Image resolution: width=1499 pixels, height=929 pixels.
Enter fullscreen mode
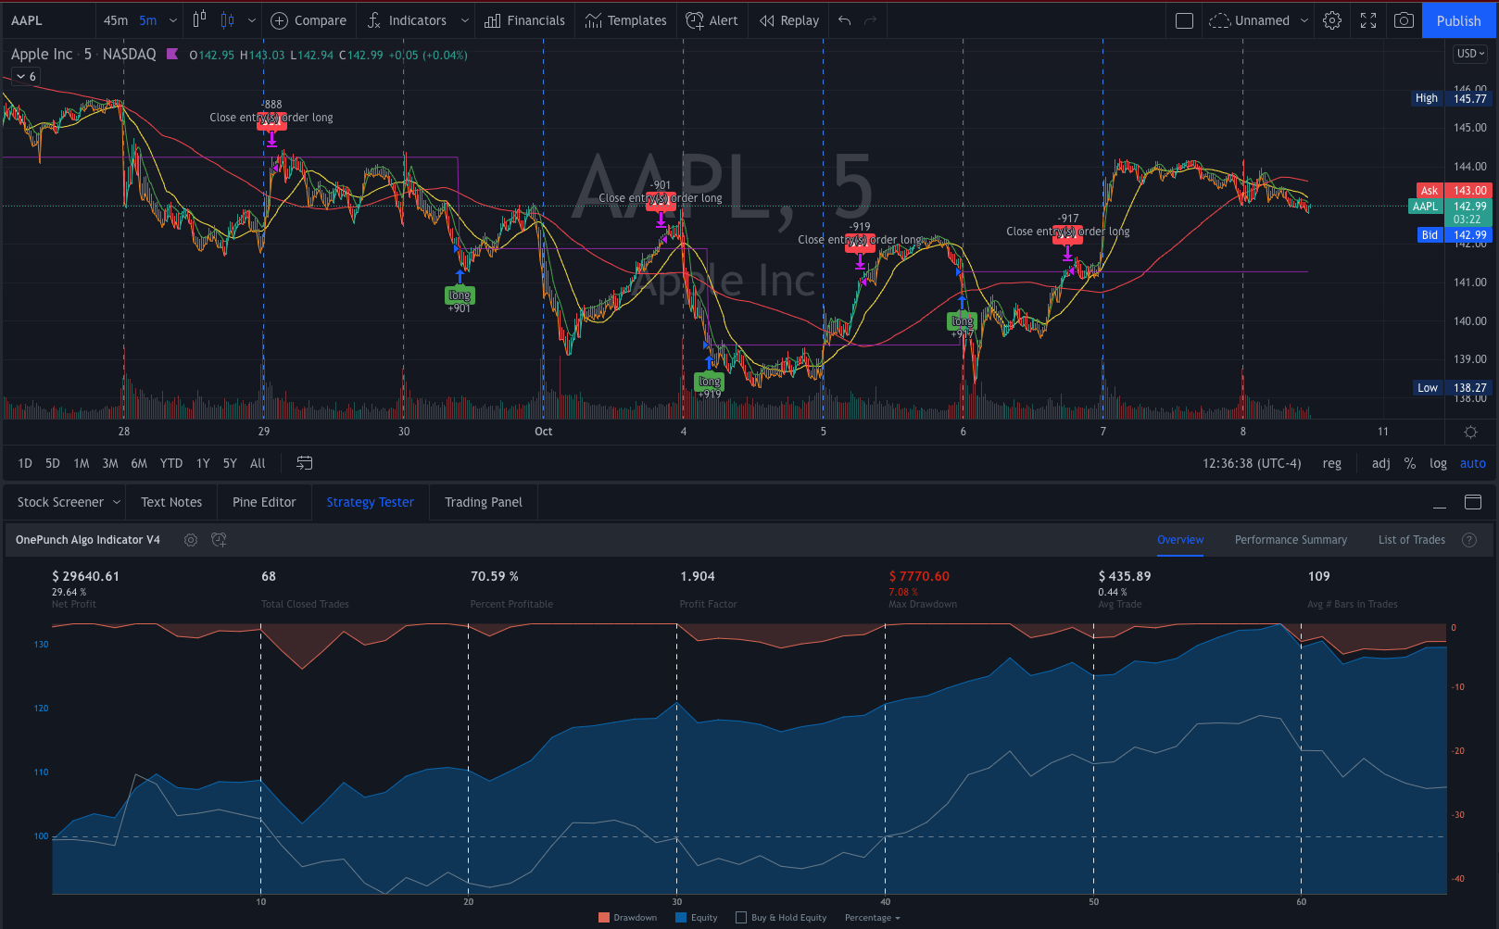point(1368,20)
